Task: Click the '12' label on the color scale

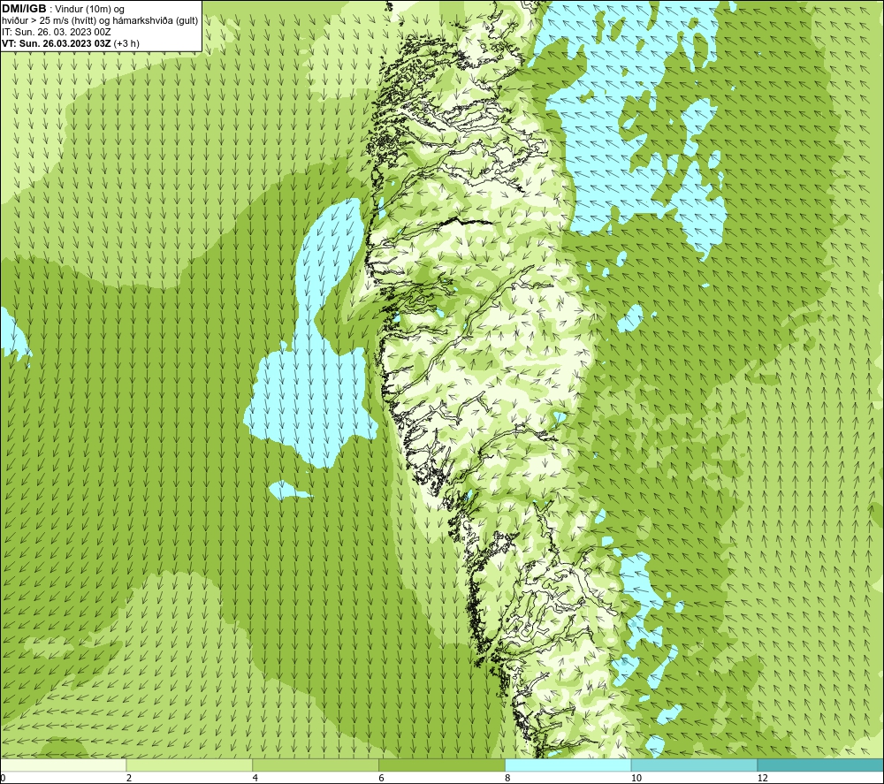Action: click(762, 778)
